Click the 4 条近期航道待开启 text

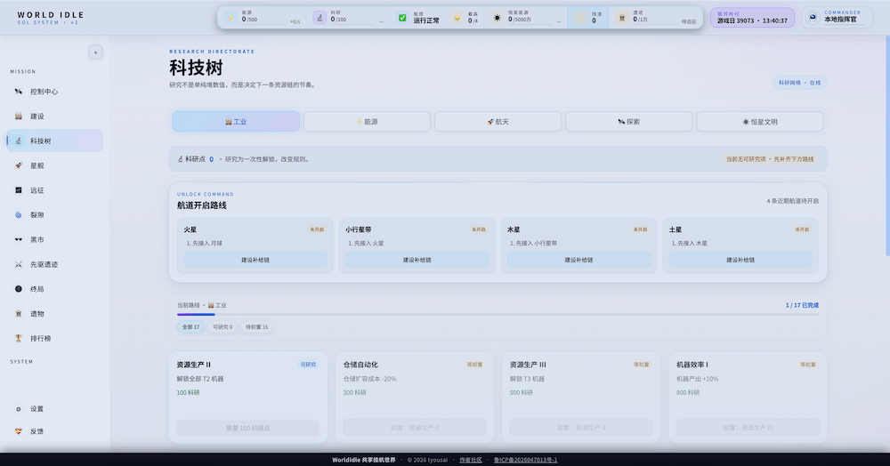(x=792, y=201)
